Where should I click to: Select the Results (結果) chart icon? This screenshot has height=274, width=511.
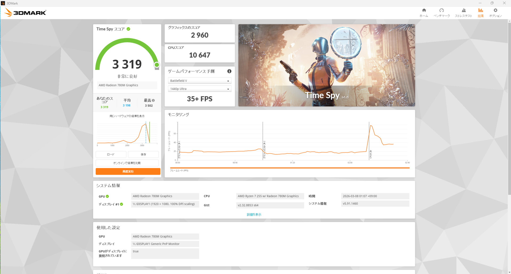[x=480, y=10]
